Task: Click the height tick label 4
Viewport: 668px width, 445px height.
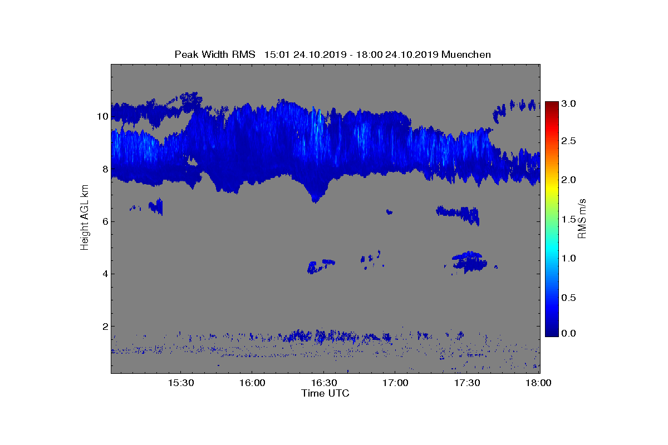Action: coord(105,274)
